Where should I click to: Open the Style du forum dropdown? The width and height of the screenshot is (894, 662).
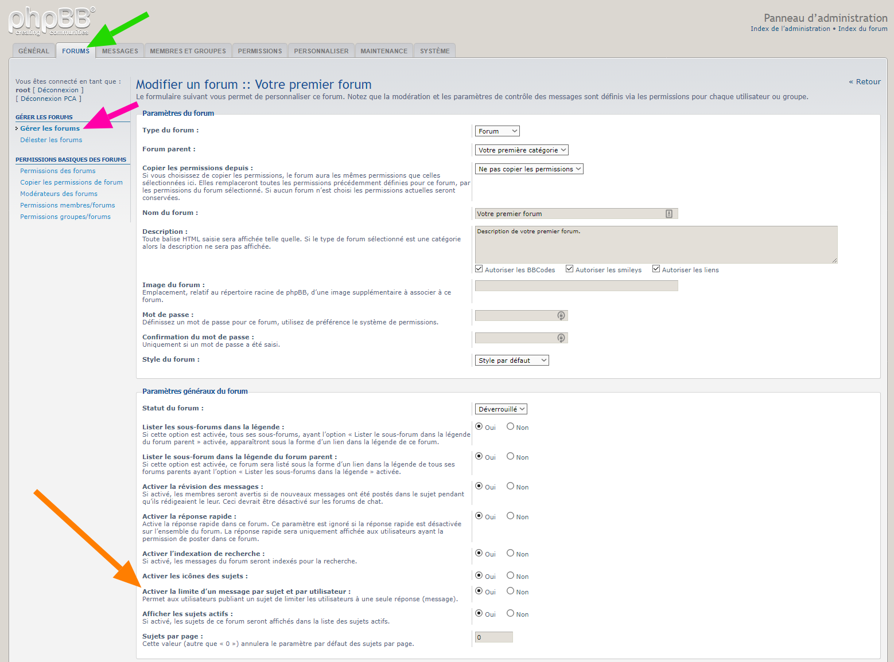pos(512,361)
